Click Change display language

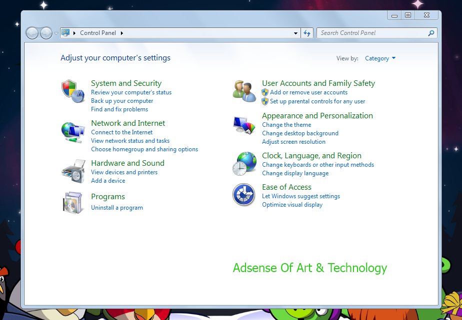(x=295, y=173)
